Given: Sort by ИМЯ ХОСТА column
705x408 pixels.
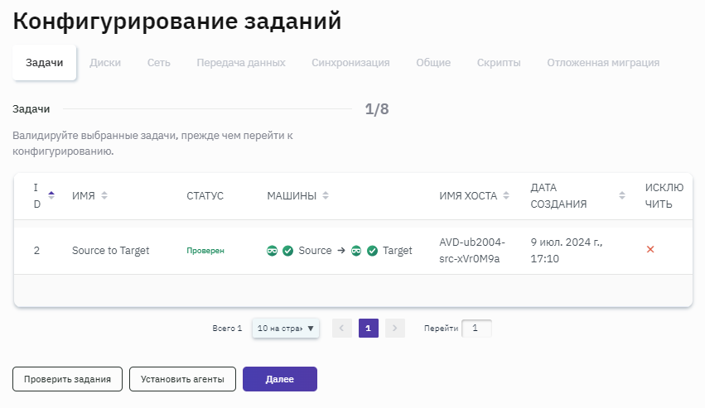Looking at the screenshot, I should (x=507, y=196).
